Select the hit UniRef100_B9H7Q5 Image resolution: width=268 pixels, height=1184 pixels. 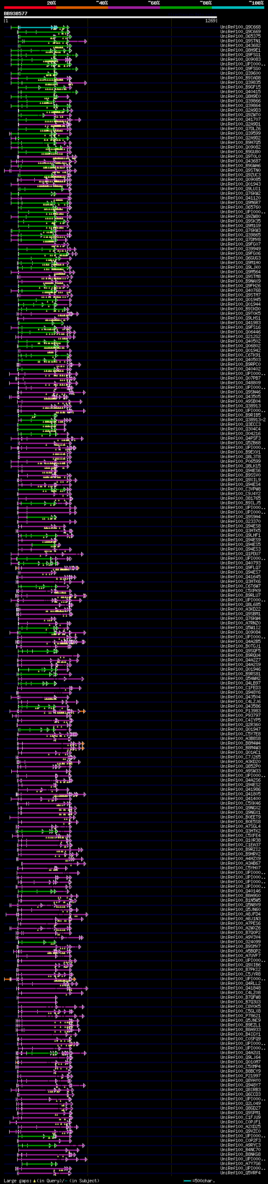[240, 142]
